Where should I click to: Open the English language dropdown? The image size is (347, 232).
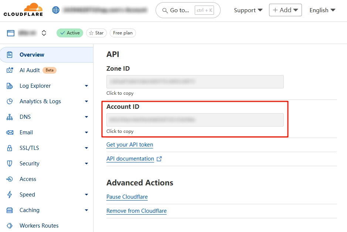click(322, 10)
